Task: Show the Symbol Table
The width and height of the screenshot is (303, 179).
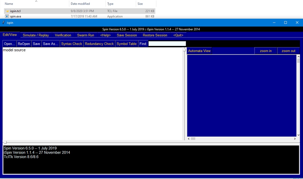Action: tap(127, 44)
